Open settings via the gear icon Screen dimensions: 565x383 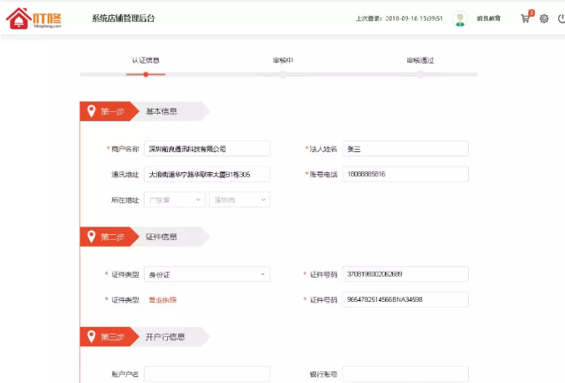tap(543, 18)
